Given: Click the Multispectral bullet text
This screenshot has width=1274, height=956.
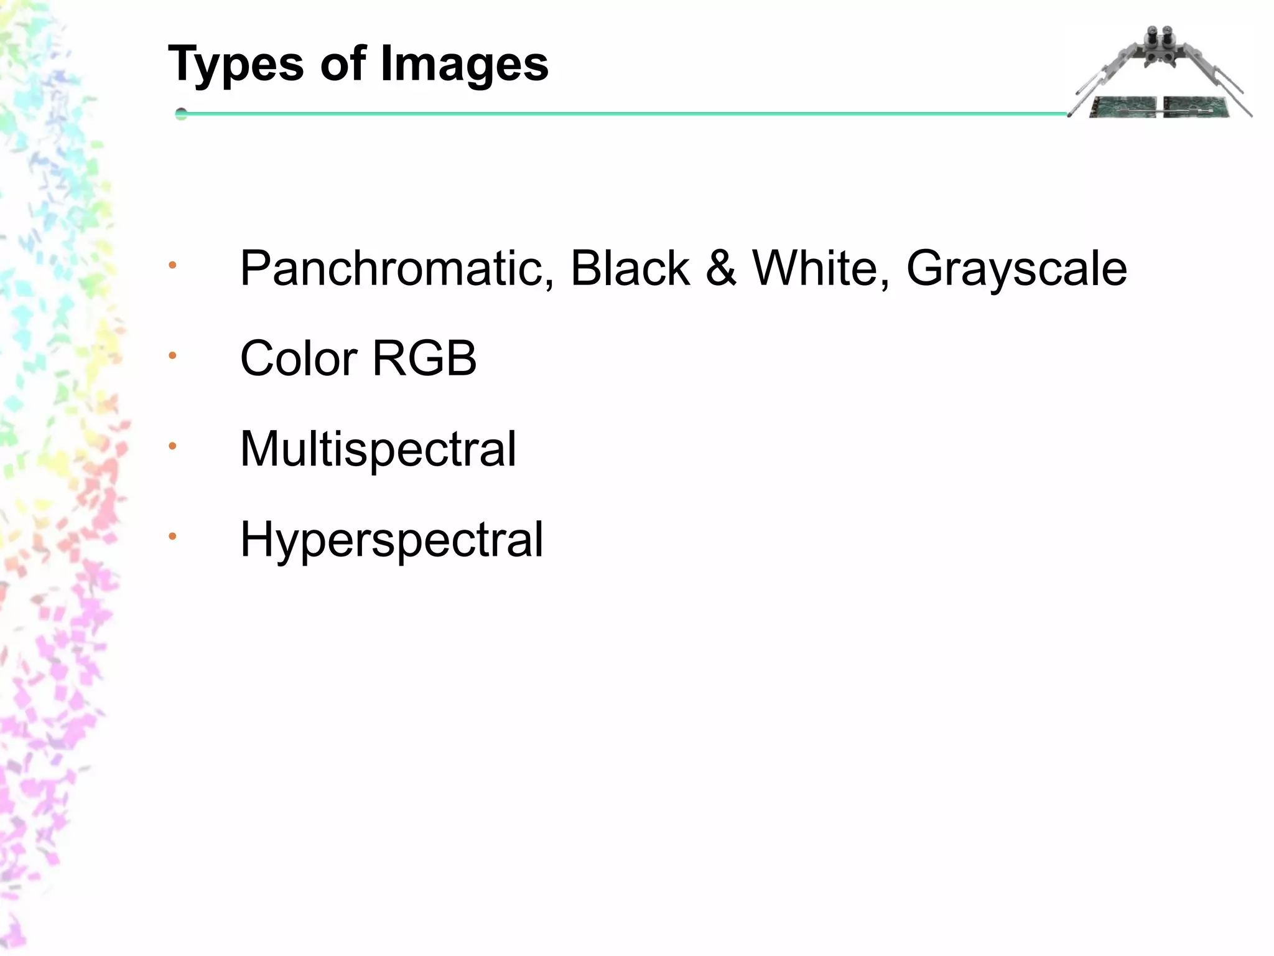Looking at the screenshot, I should click(x=378, y=449).
